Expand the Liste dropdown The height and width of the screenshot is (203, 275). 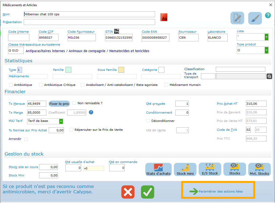[266, 37]
